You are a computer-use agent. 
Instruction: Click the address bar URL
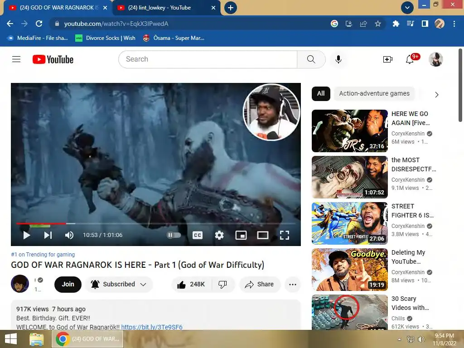116,24
